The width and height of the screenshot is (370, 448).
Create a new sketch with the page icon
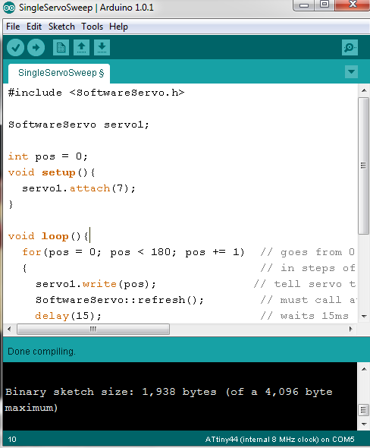61,47
